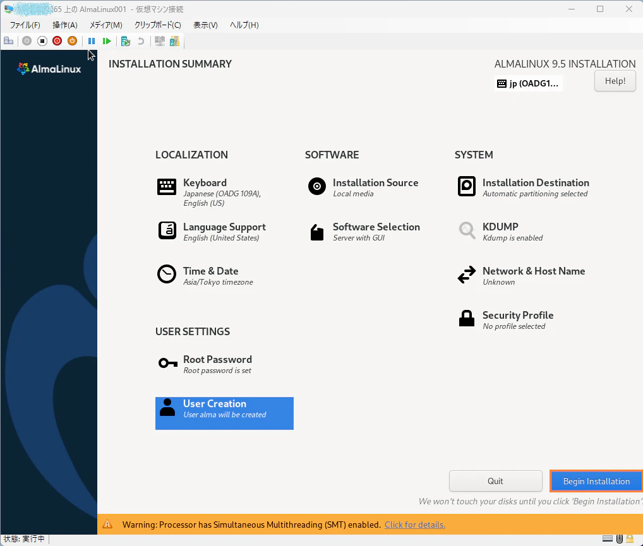Configure Network & Host Name label
643x546 pixels.
(534, 271)
